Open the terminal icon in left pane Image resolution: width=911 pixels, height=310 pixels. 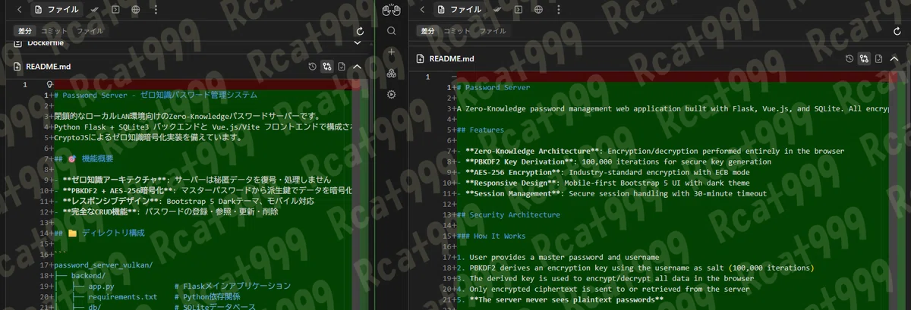tap(115, 10)
